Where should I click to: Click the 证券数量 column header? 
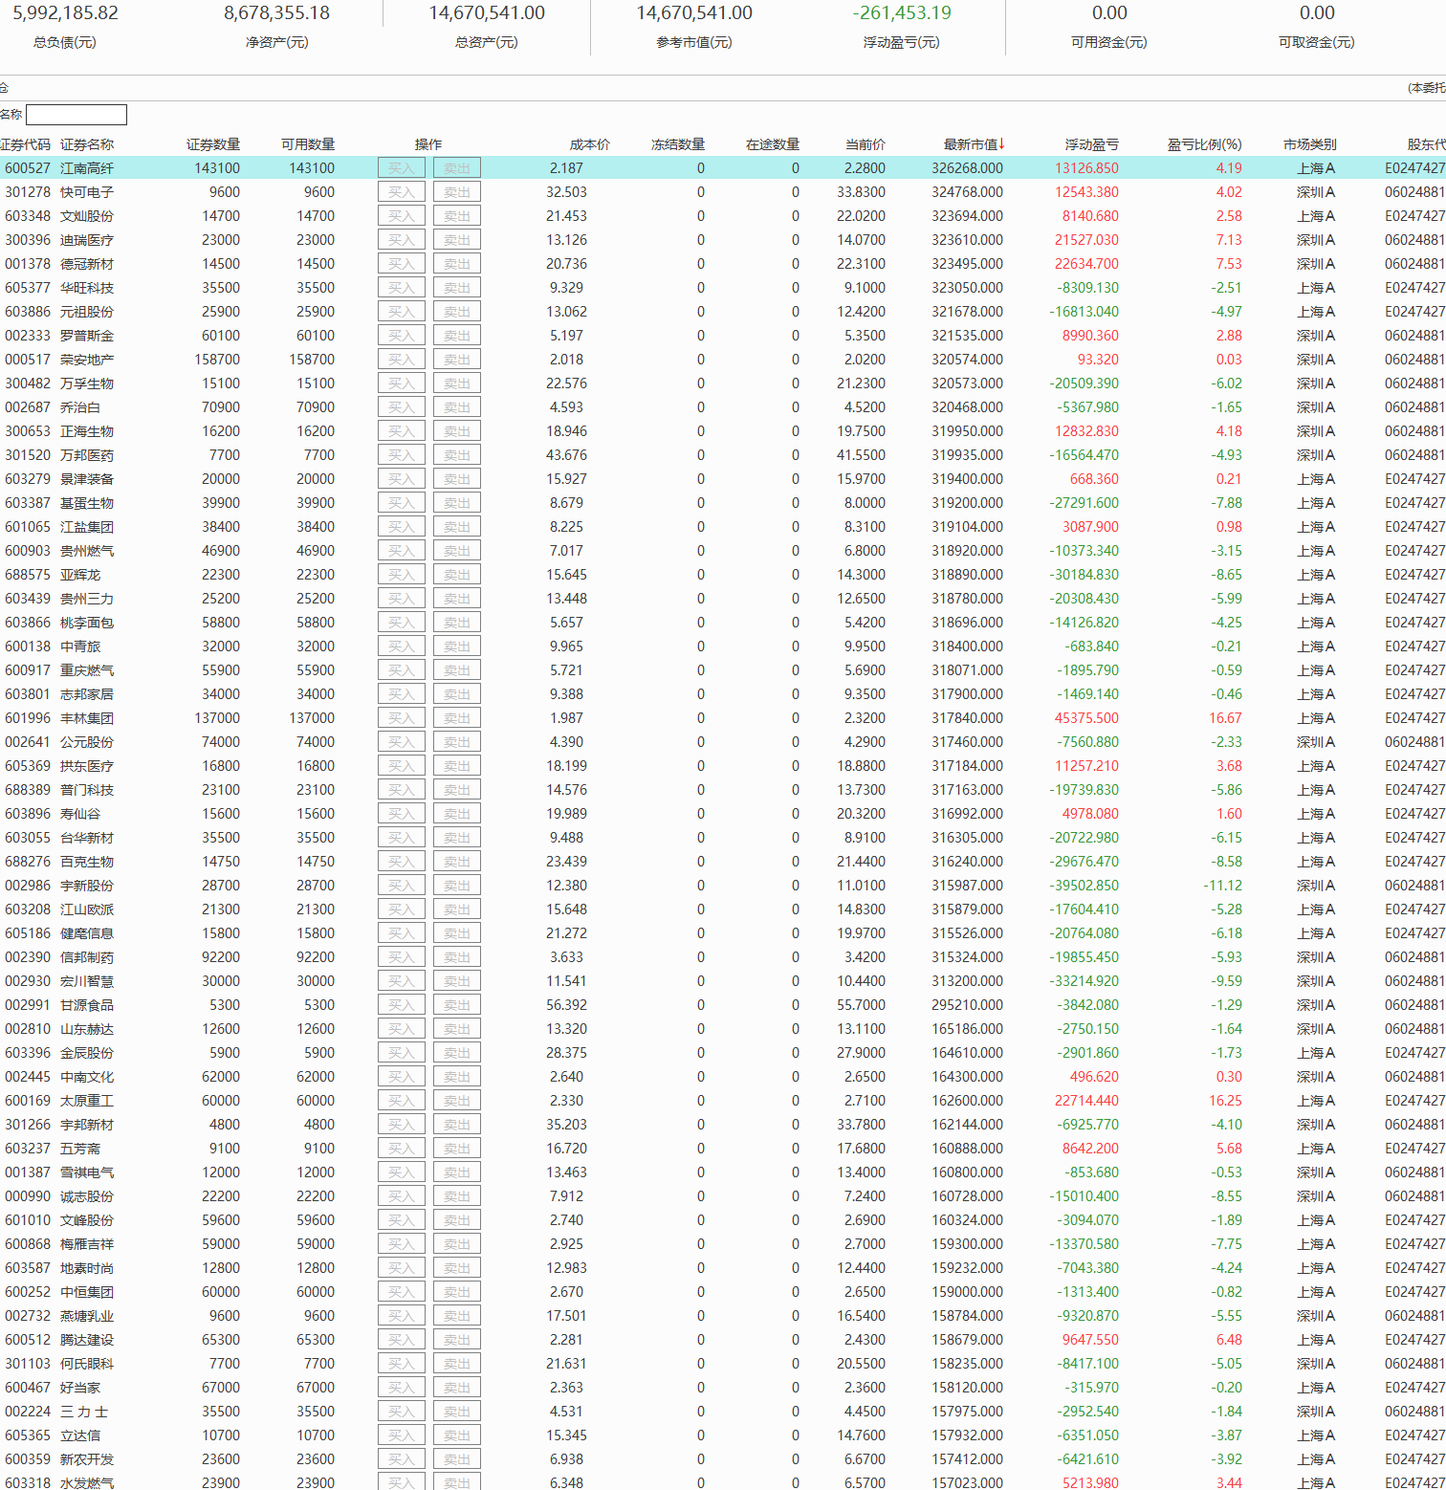click(212, 144)
